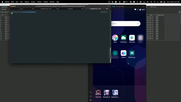Open the Edit menu

pyautogui.click(x=17, y=2)
